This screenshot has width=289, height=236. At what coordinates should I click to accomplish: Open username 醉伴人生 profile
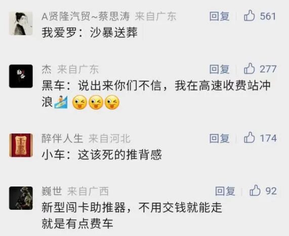point(62,138)
